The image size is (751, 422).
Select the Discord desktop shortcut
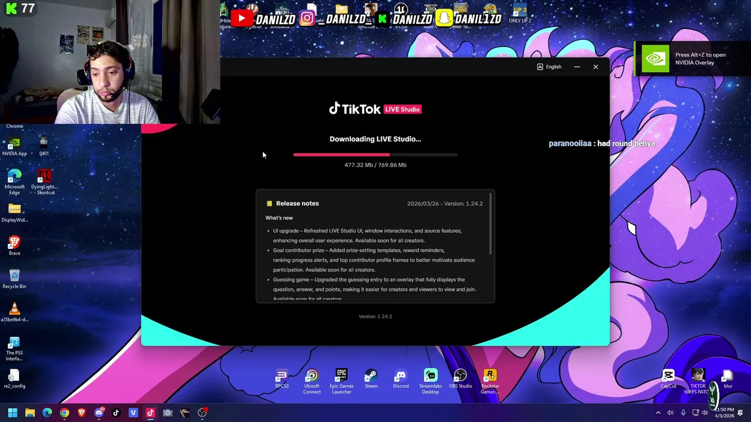pos(401,379)
